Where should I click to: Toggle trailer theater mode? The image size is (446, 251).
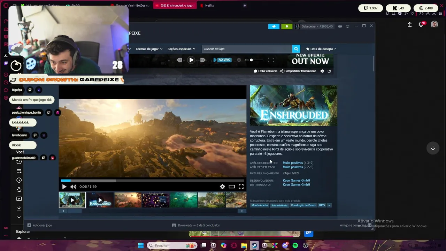[232, 187]
